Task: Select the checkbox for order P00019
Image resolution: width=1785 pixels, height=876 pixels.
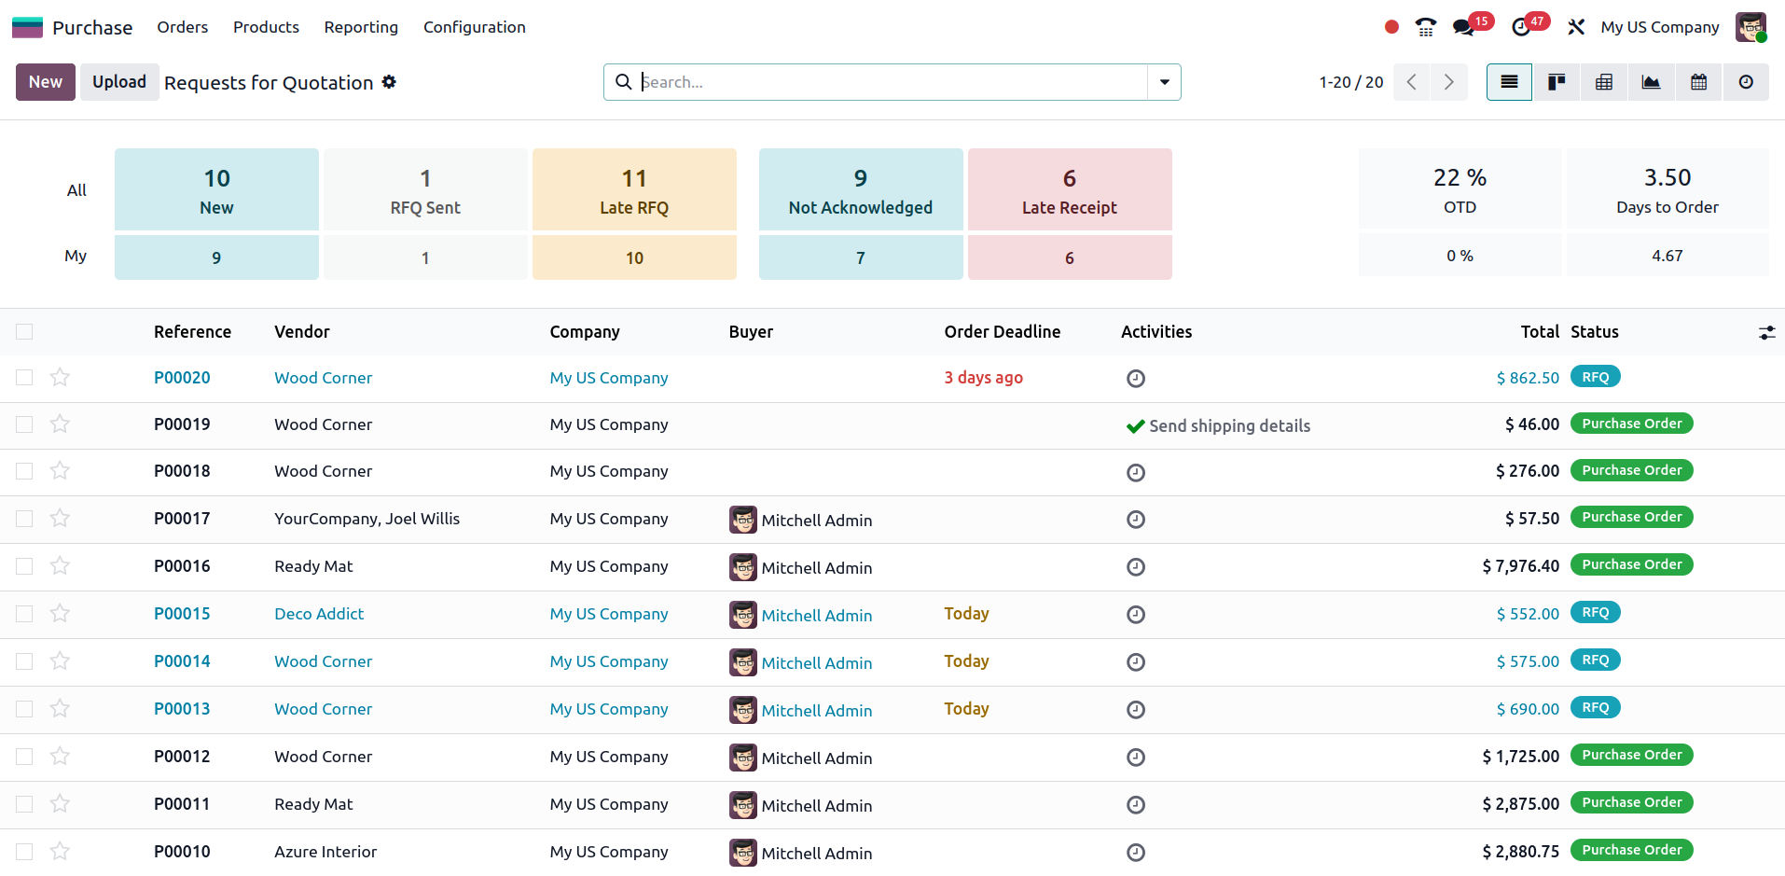Action: pos(24,424)
